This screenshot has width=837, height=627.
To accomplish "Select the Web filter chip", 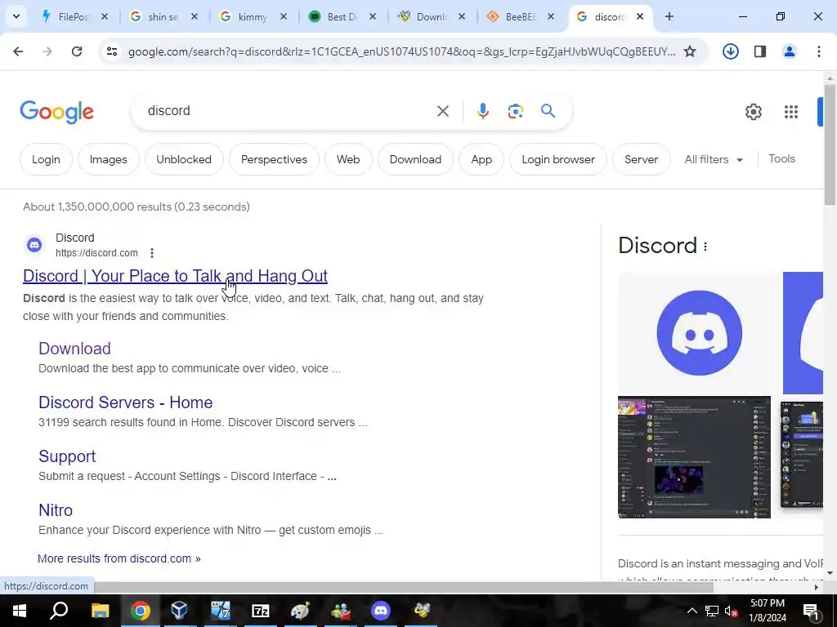I will coord(348,159).
